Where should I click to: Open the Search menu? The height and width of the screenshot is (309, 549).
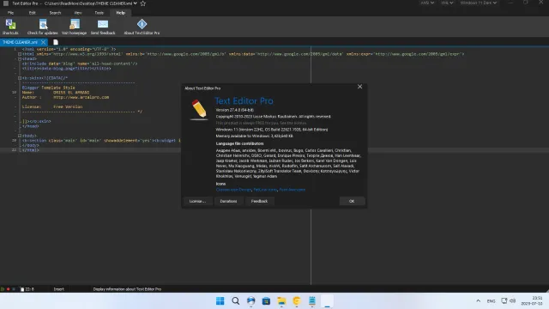click(x=55, y=13)
